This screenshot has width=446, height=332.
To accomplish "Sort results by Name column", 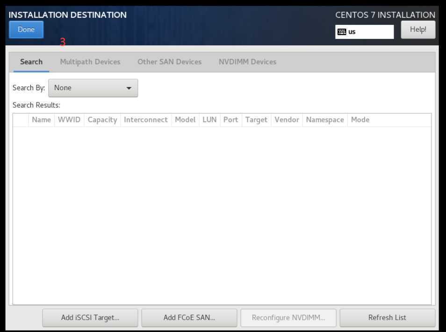I will tap(41, 120).
